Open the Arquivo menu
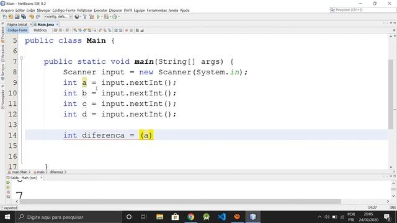 click(x=7, y=11)
